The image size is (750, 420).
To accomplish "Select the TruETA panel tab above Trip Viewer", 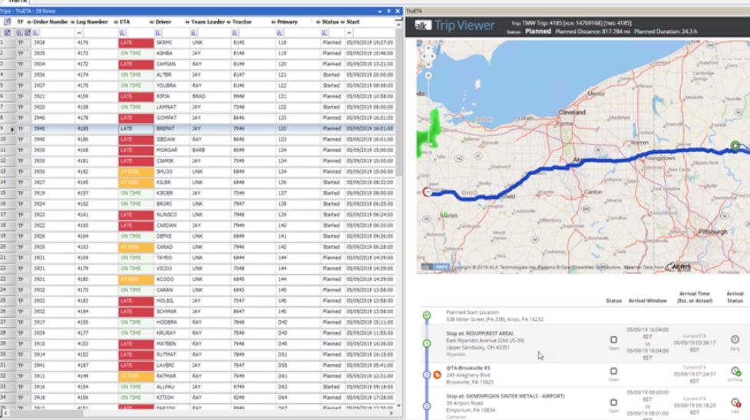I will click(x=415, y=11).
